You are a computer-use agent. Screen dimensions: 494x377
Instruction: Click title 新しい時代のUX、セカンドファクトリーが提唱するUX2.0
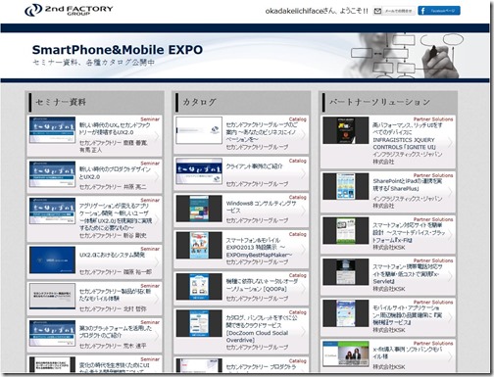coord(115,128)
